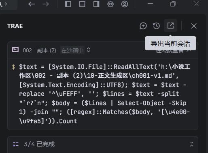Start a new chat in TRAE panel

pyautogui.click(x=143, y=26)
